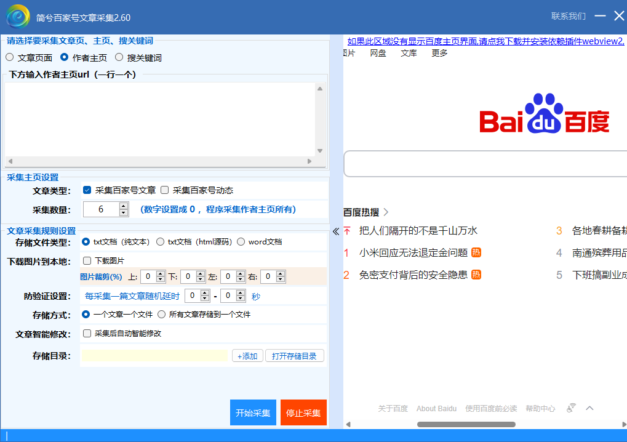
Task: Increase the 右 crop percentage stepper
Action: [281, 273]
